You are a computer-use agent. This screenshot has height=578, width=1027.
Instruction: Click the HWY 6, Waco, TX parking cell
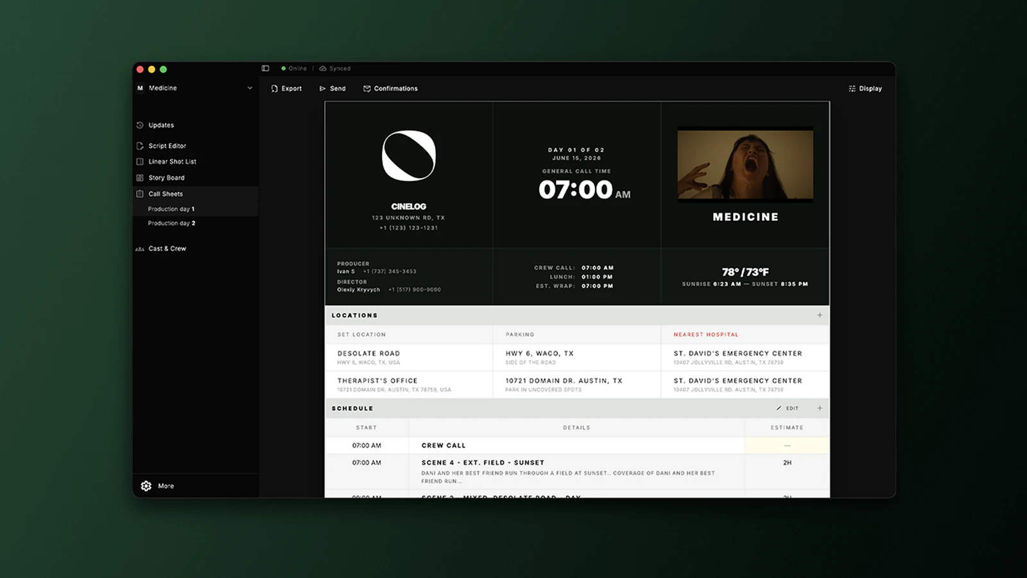coord(577,358)
